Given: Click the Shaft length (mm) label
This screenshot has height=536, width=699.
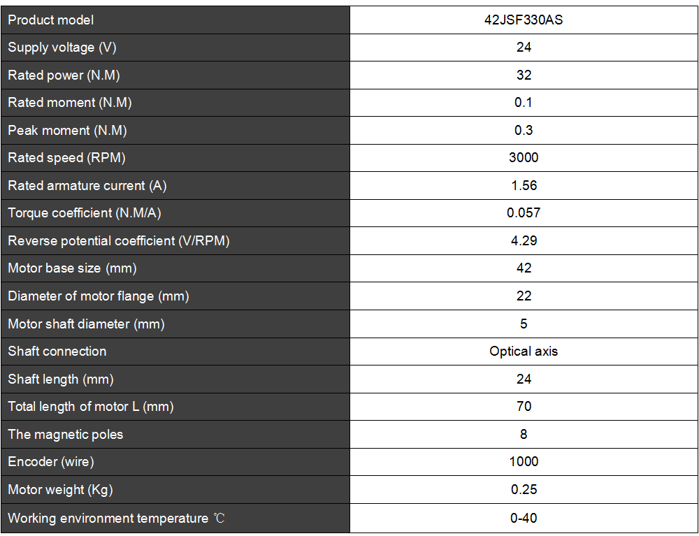Looking at the screenshot, I should pos(61,379).
